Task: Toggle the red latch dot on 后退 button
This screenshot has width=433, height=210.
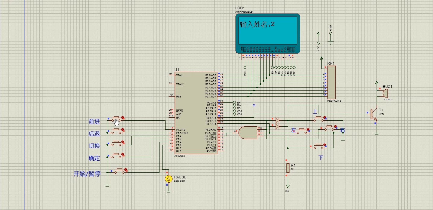Action: tap(123, 130)
